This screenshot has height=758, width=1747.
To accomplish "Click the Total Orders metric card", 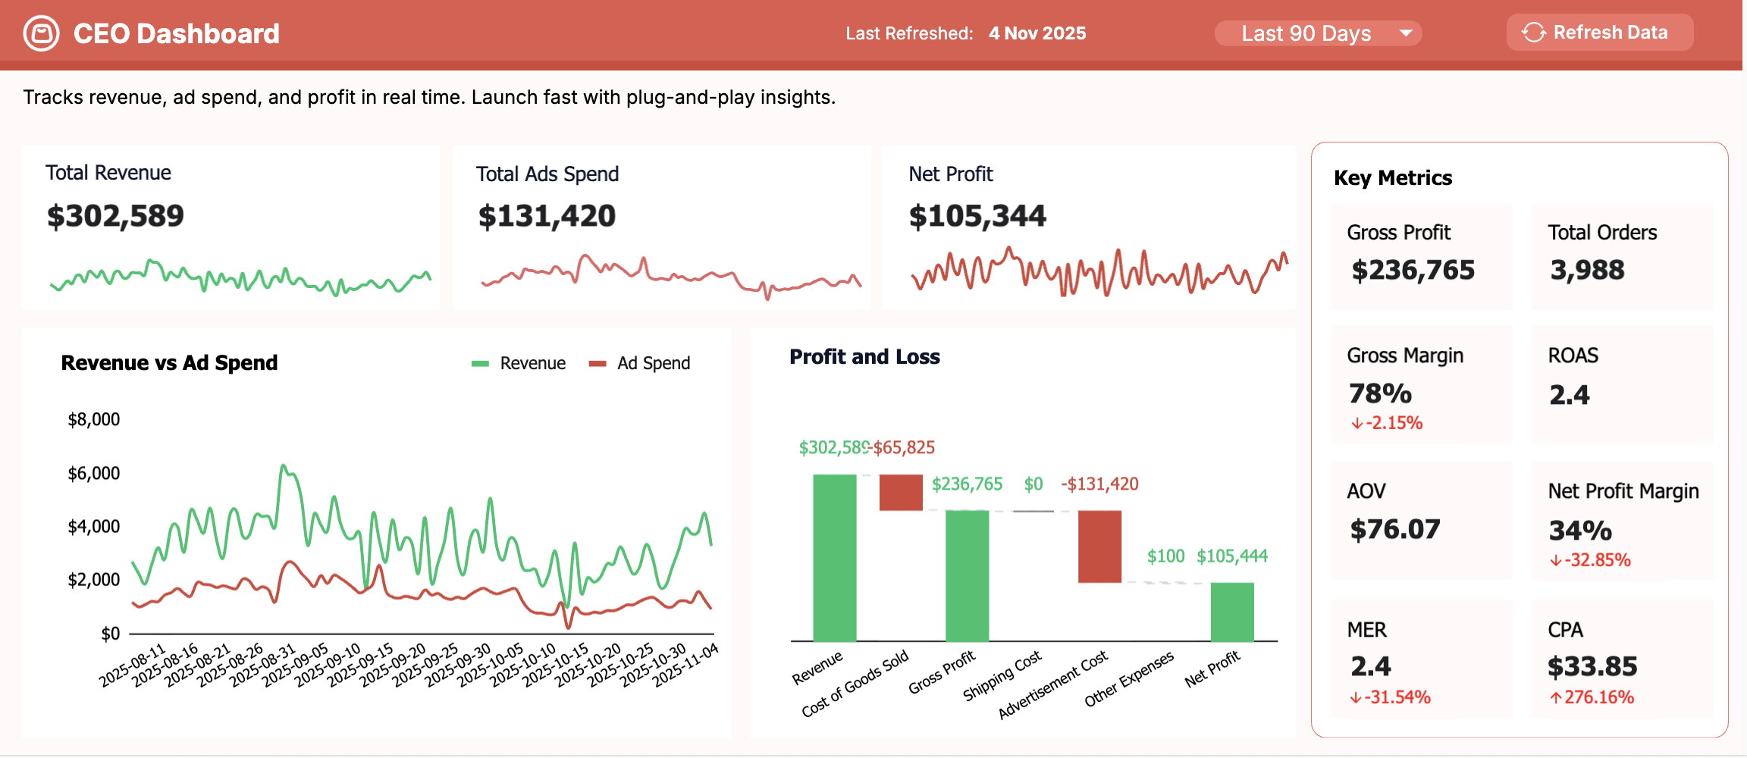I will [1622, 256].
